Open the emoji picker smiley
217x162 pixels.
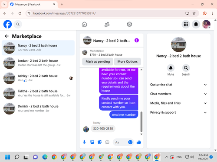130,142
